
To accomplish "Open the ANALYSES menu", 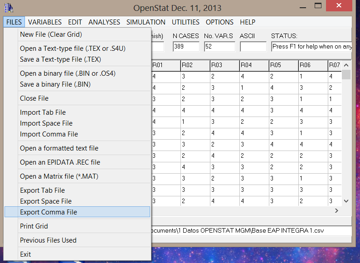I will 104,22.
